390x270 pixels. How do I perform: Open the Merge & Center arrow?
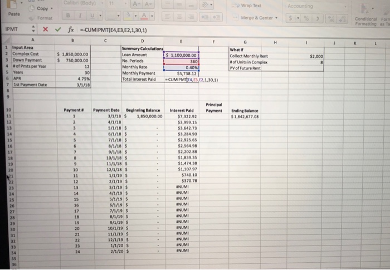(x=276, y=18)
